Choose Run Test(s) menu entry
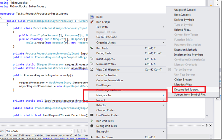222x140 pixels. (x=103, y=22)
